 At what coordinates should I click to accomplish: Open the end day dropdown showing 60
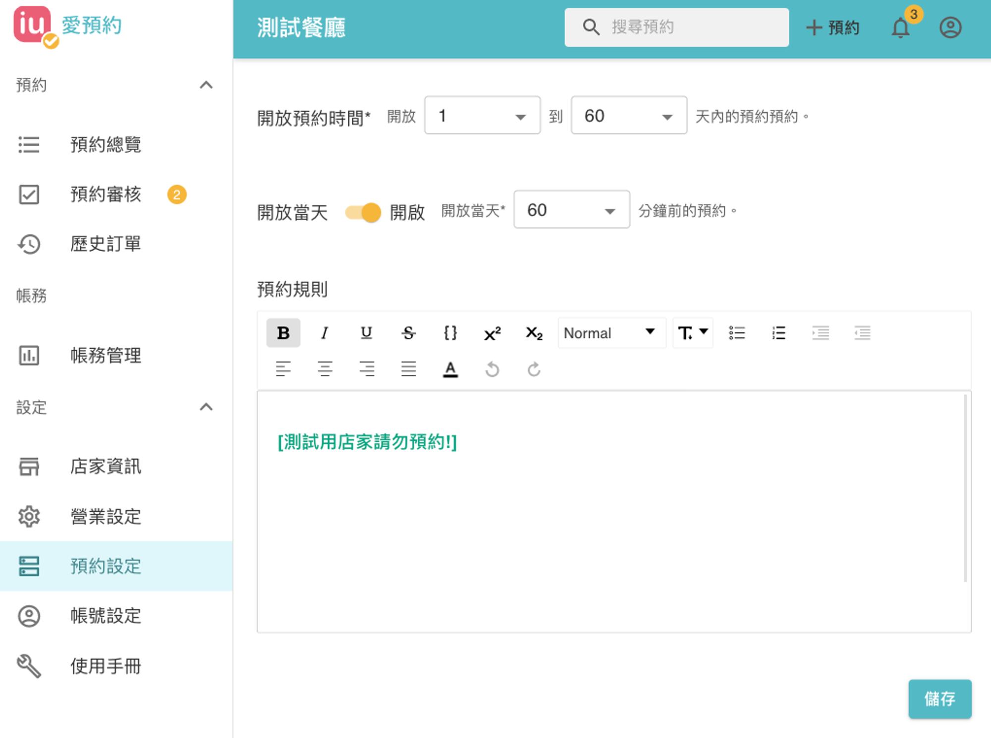tap(629, 115)
